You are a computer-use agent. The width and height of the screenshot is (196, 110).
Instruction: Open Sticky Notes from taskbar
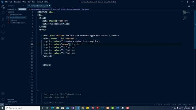point(88,108)
